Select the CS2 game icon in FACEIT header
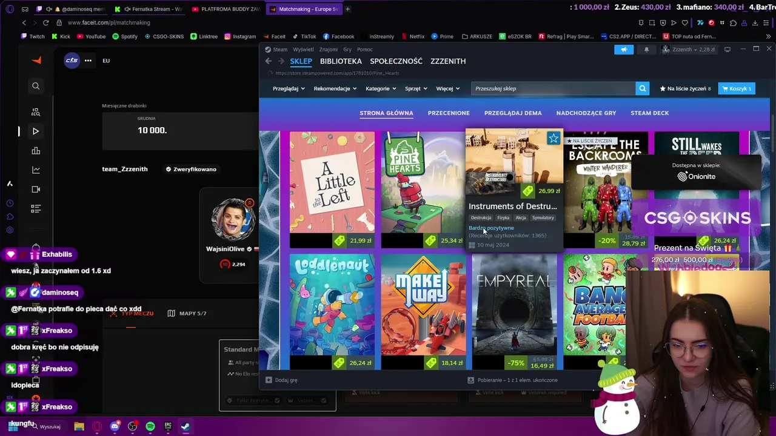Image resolution: width=776 pixels, height=436 pixels. tap(72, 60)
